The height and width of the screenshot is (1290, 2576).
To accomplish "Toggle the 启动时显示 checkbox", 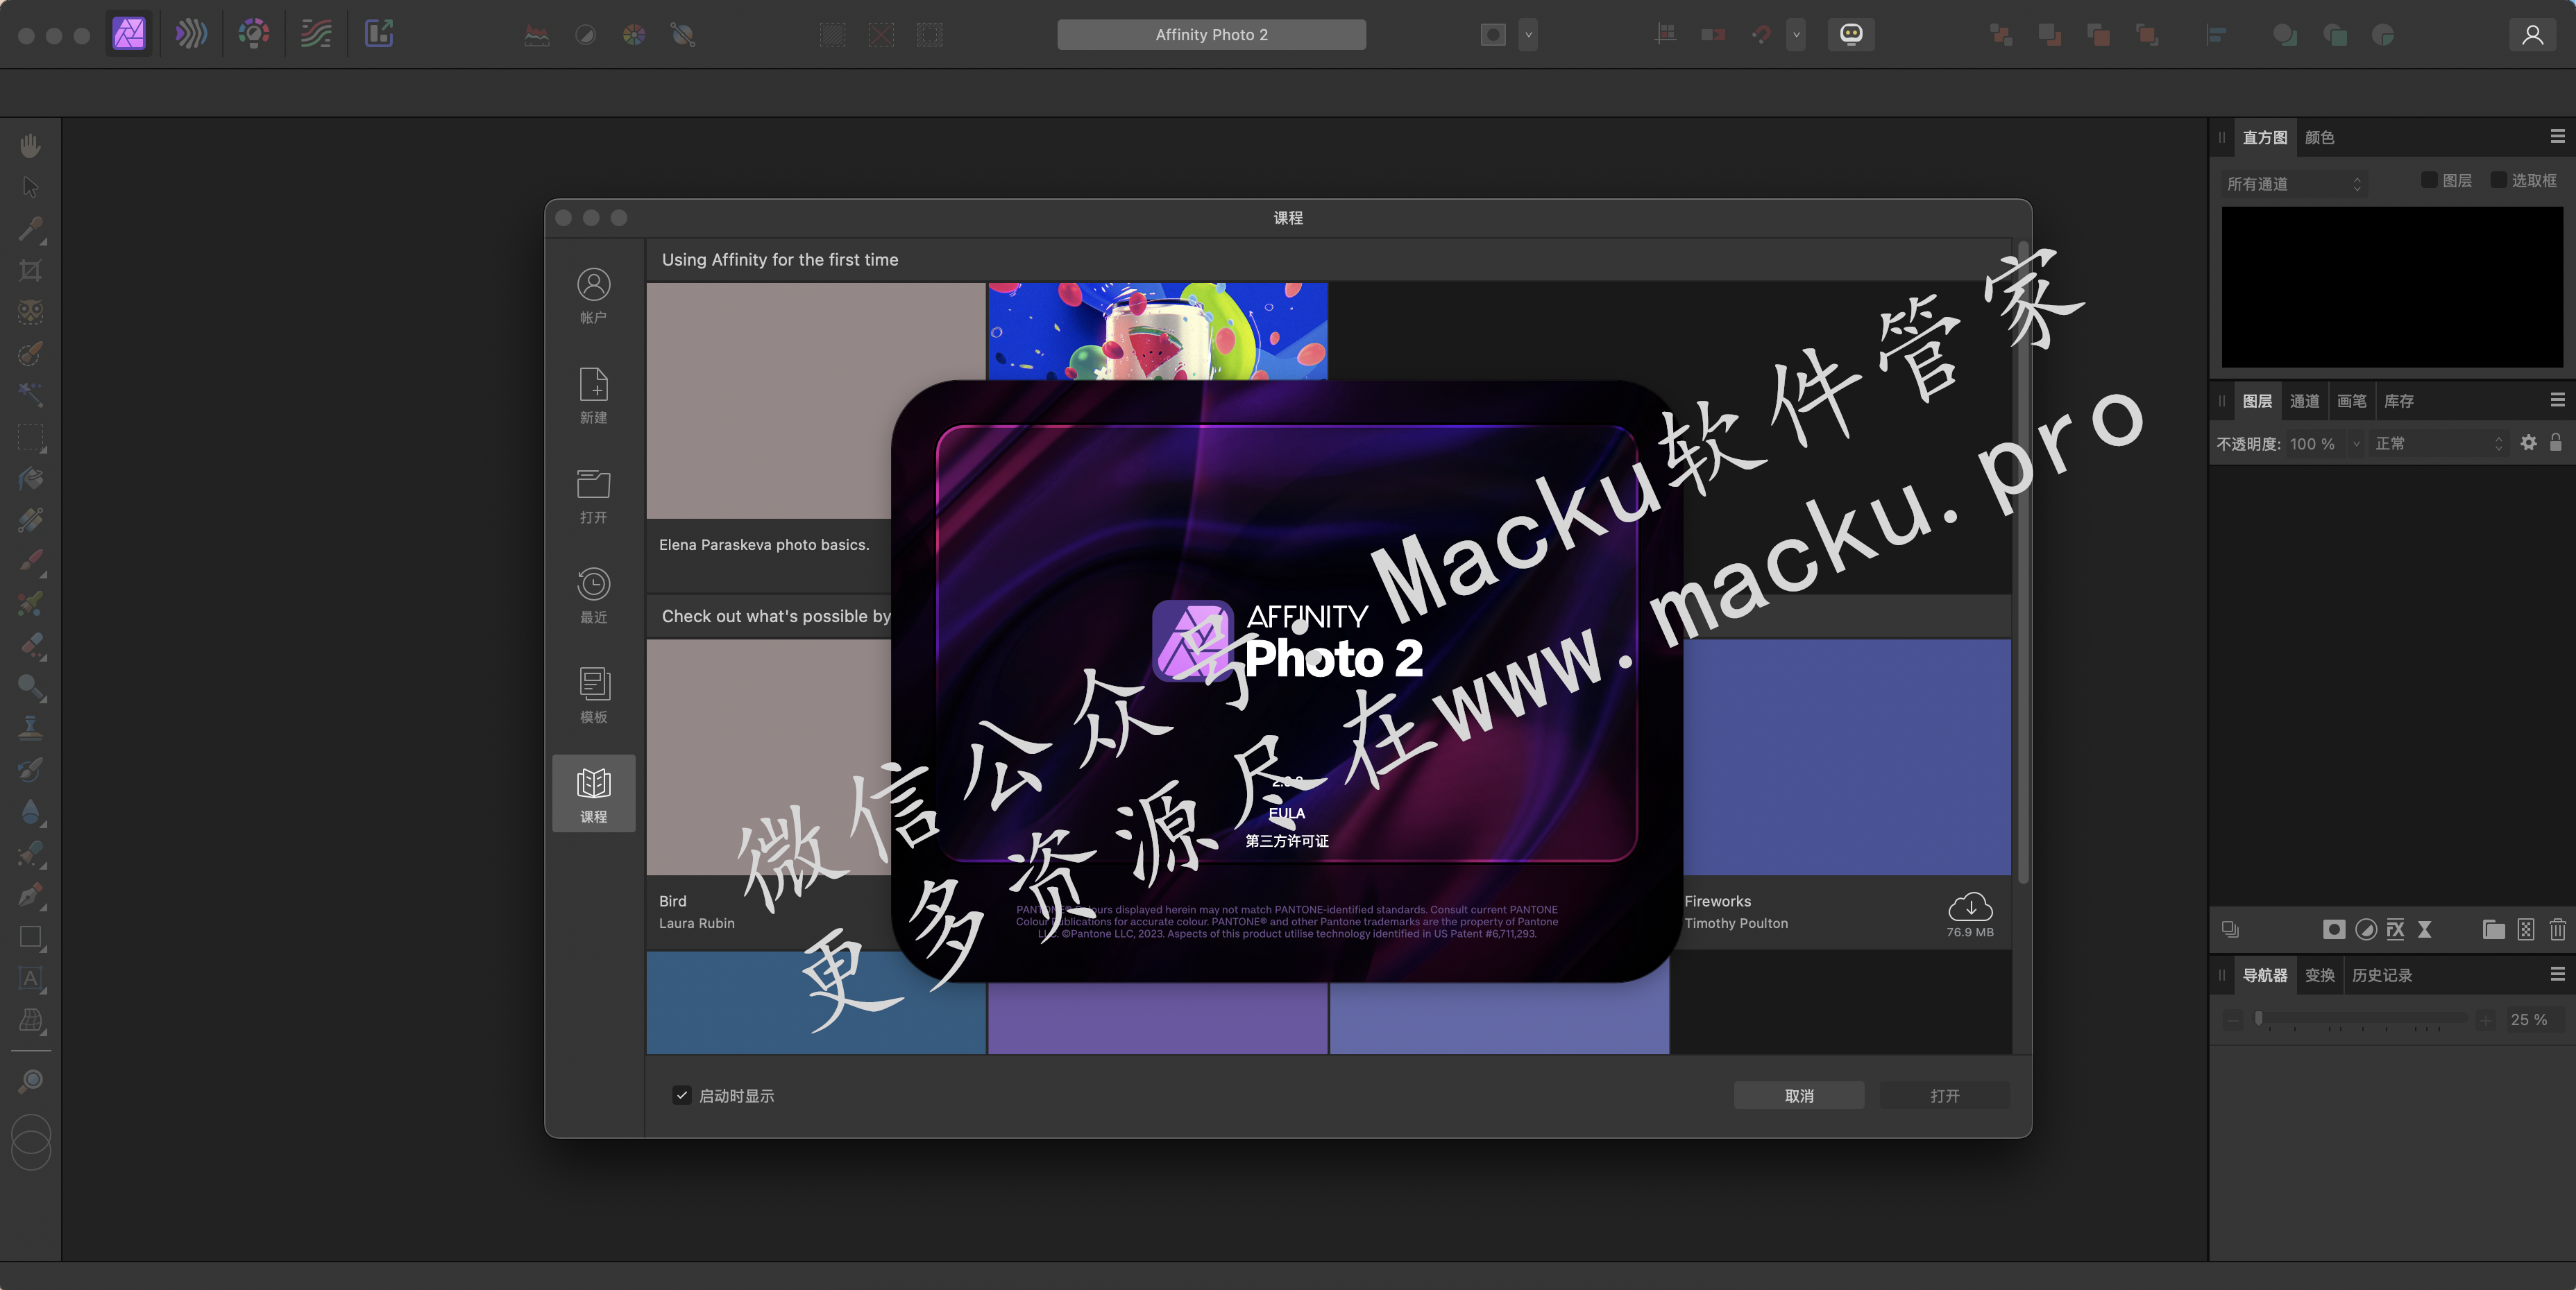I will pyautogui.click(x=682, y=1095).
